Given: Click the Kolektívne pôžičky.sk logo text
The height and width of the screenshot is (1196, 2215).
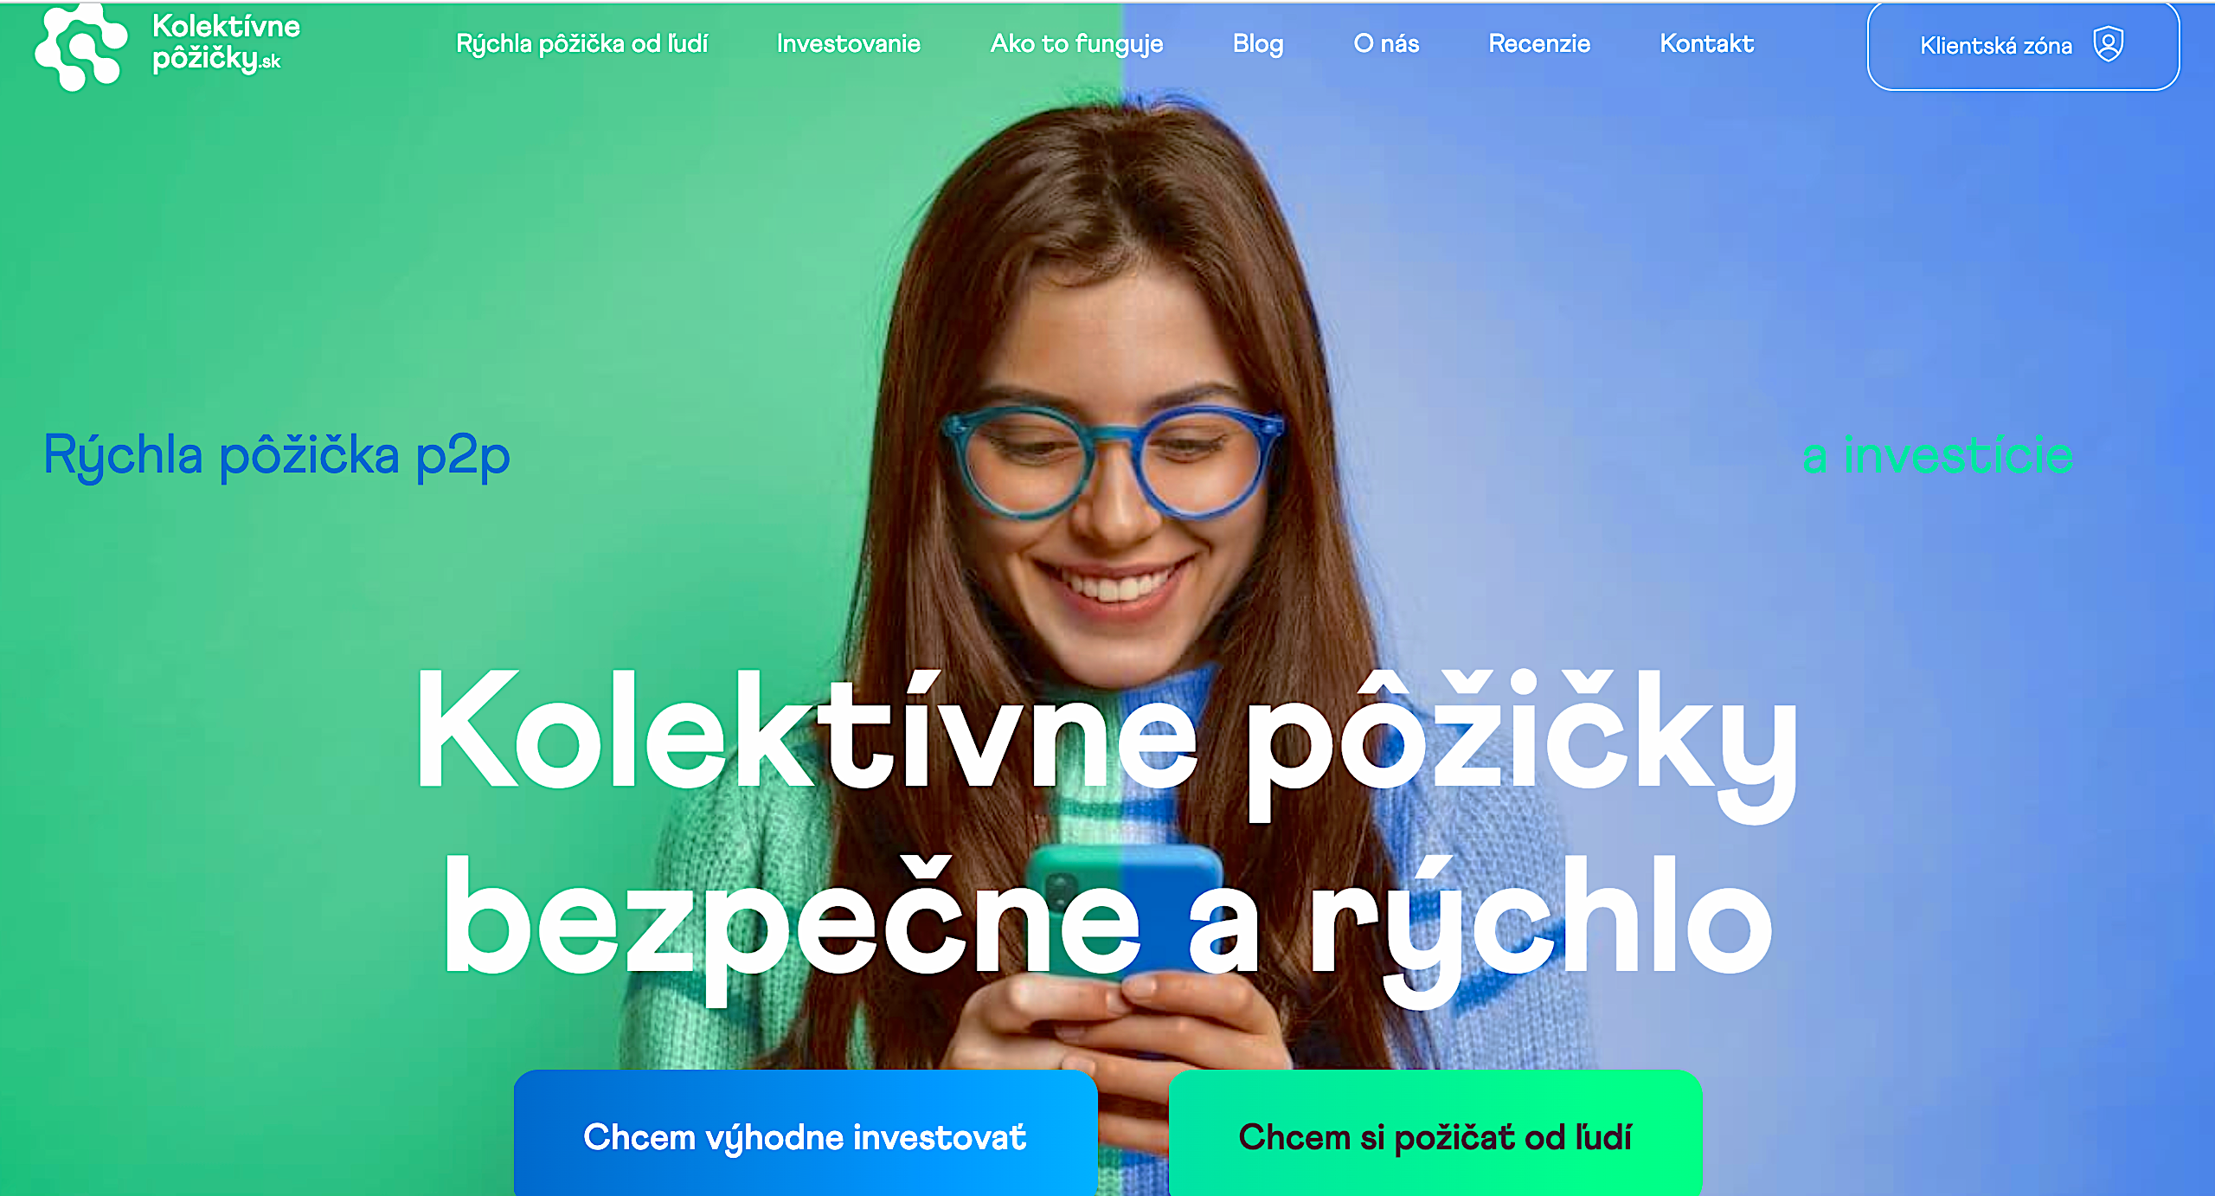Looking at the screenshot, I should pyautogui.click(x=226, y=42).
